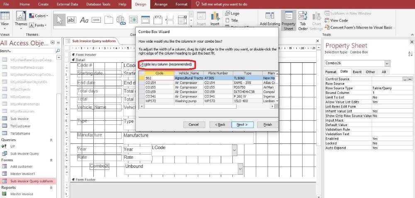
Task: Open the Event tab in Property Sheet
Action: (x=357, y=72)
